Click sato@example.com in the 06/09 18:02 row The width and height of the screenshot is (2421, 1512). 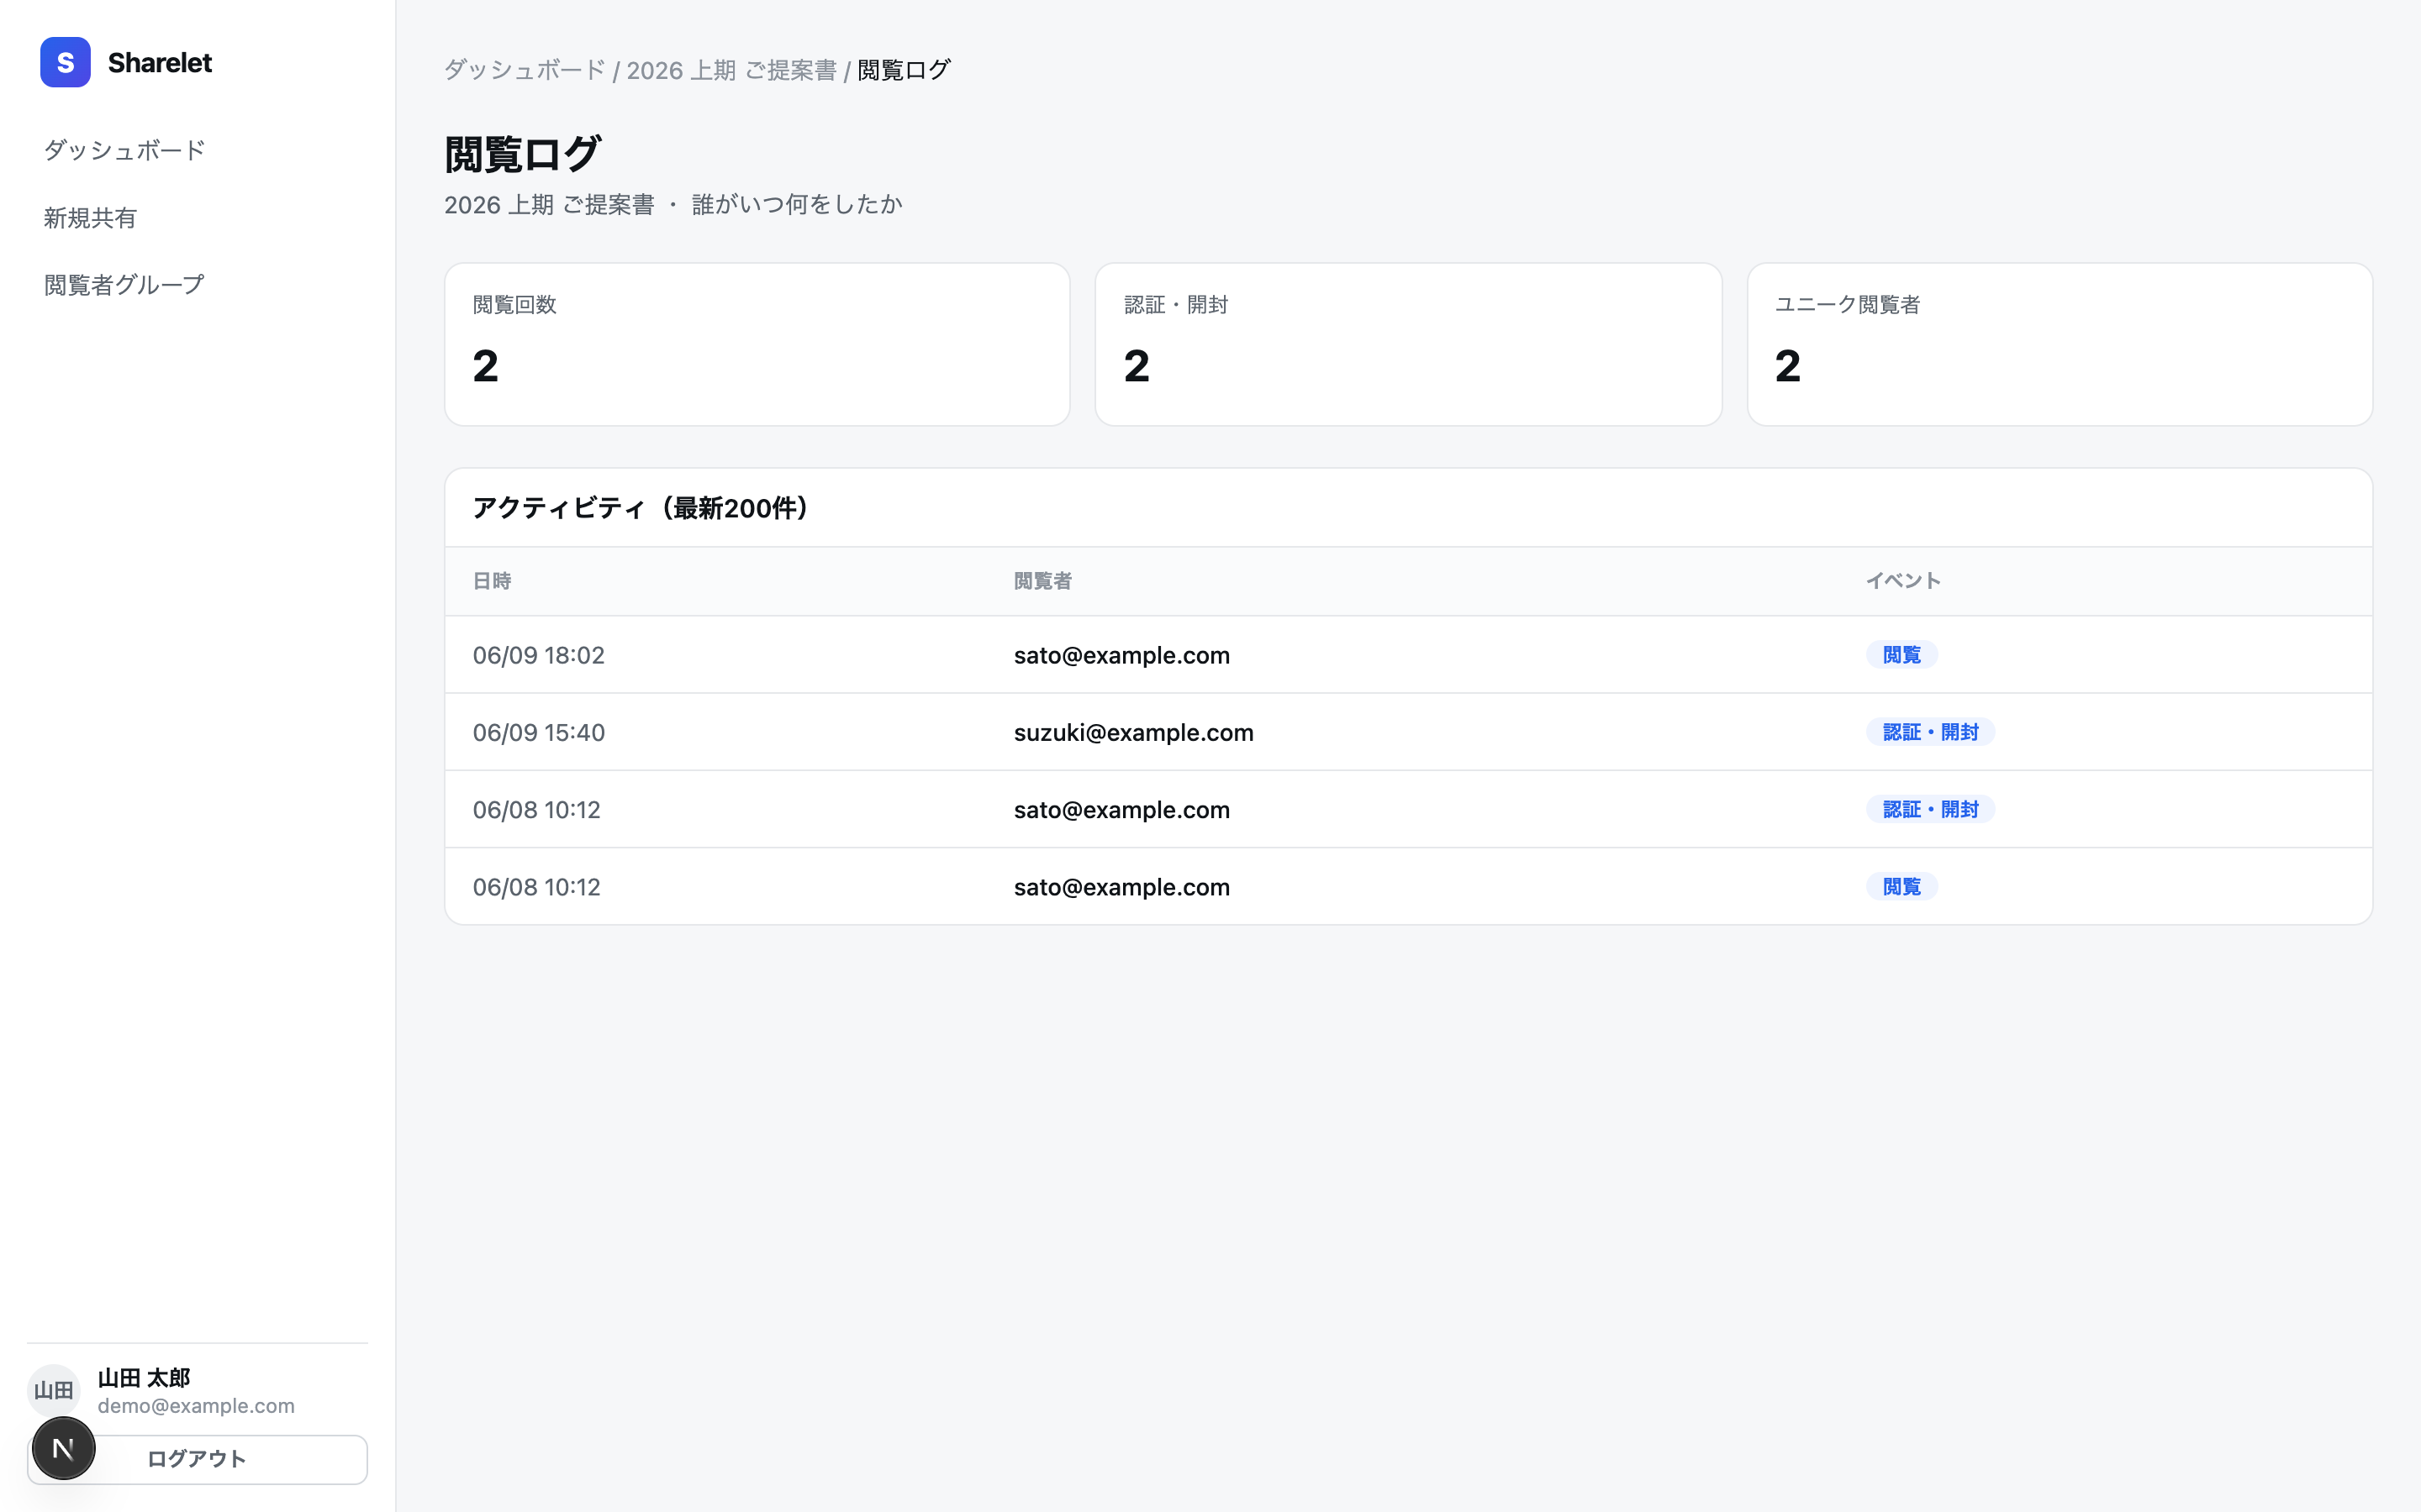point(1121,655)
